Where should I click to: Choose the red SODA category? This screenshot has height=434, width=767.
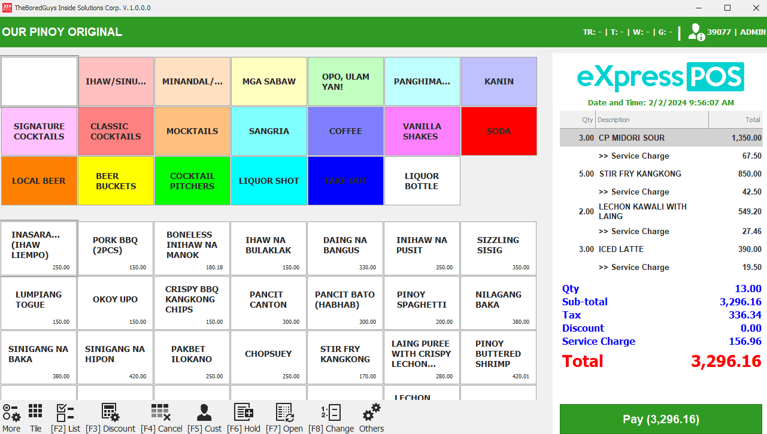click(499, 132)
